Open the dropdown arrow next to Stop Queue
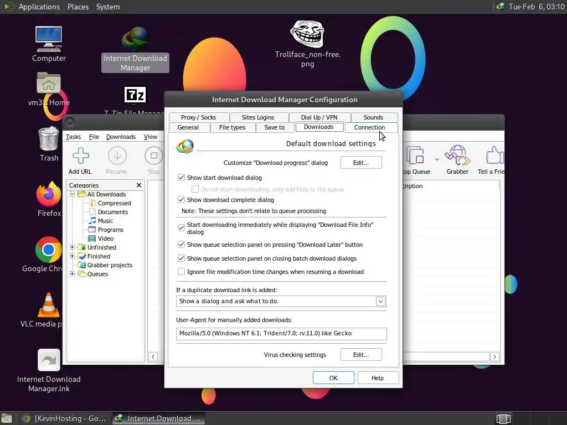Viewport: 567px width, 425px height. coord(437,159)
